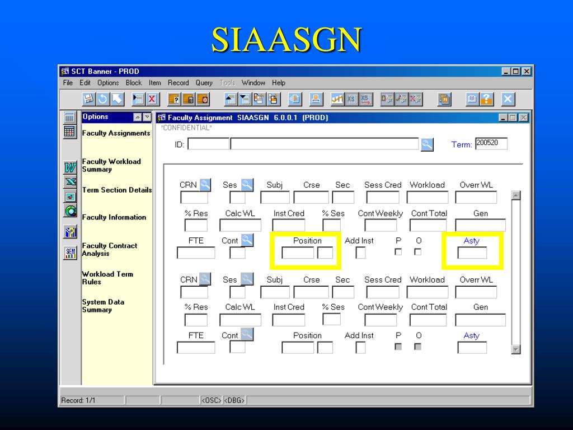
Task: Launch the Excel 'X' sidebar icon
Action: tap(70, 182)
